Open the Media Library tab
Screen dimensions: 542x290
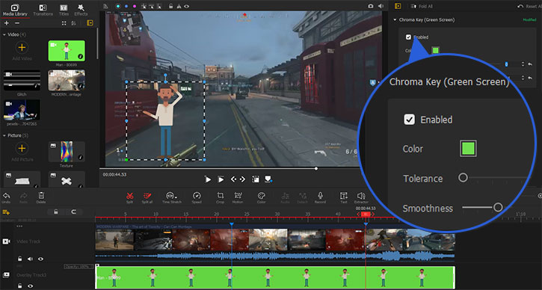(16, 10)
